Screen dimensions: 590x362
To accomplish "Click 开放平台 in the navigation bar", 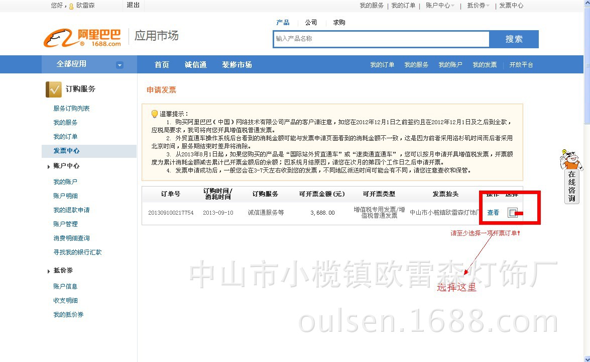I will [521, 64].
